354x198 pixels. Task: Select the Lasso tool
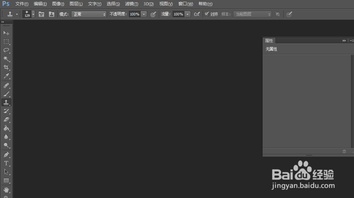(x=6, y=50)
